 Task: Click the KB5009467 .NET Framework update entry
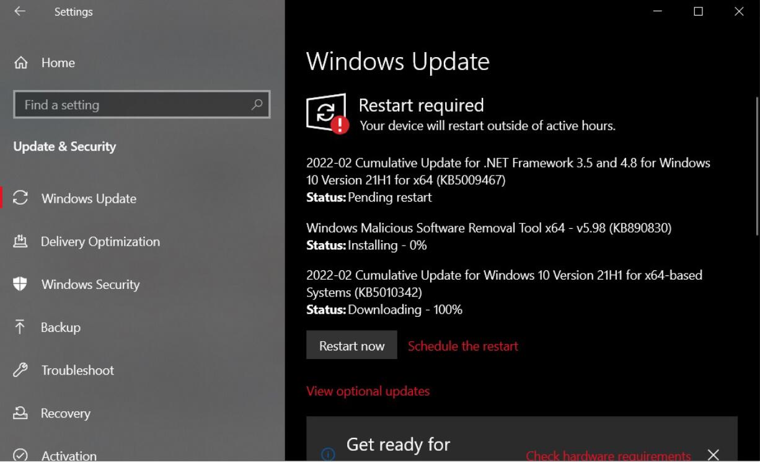click(508, 171)
